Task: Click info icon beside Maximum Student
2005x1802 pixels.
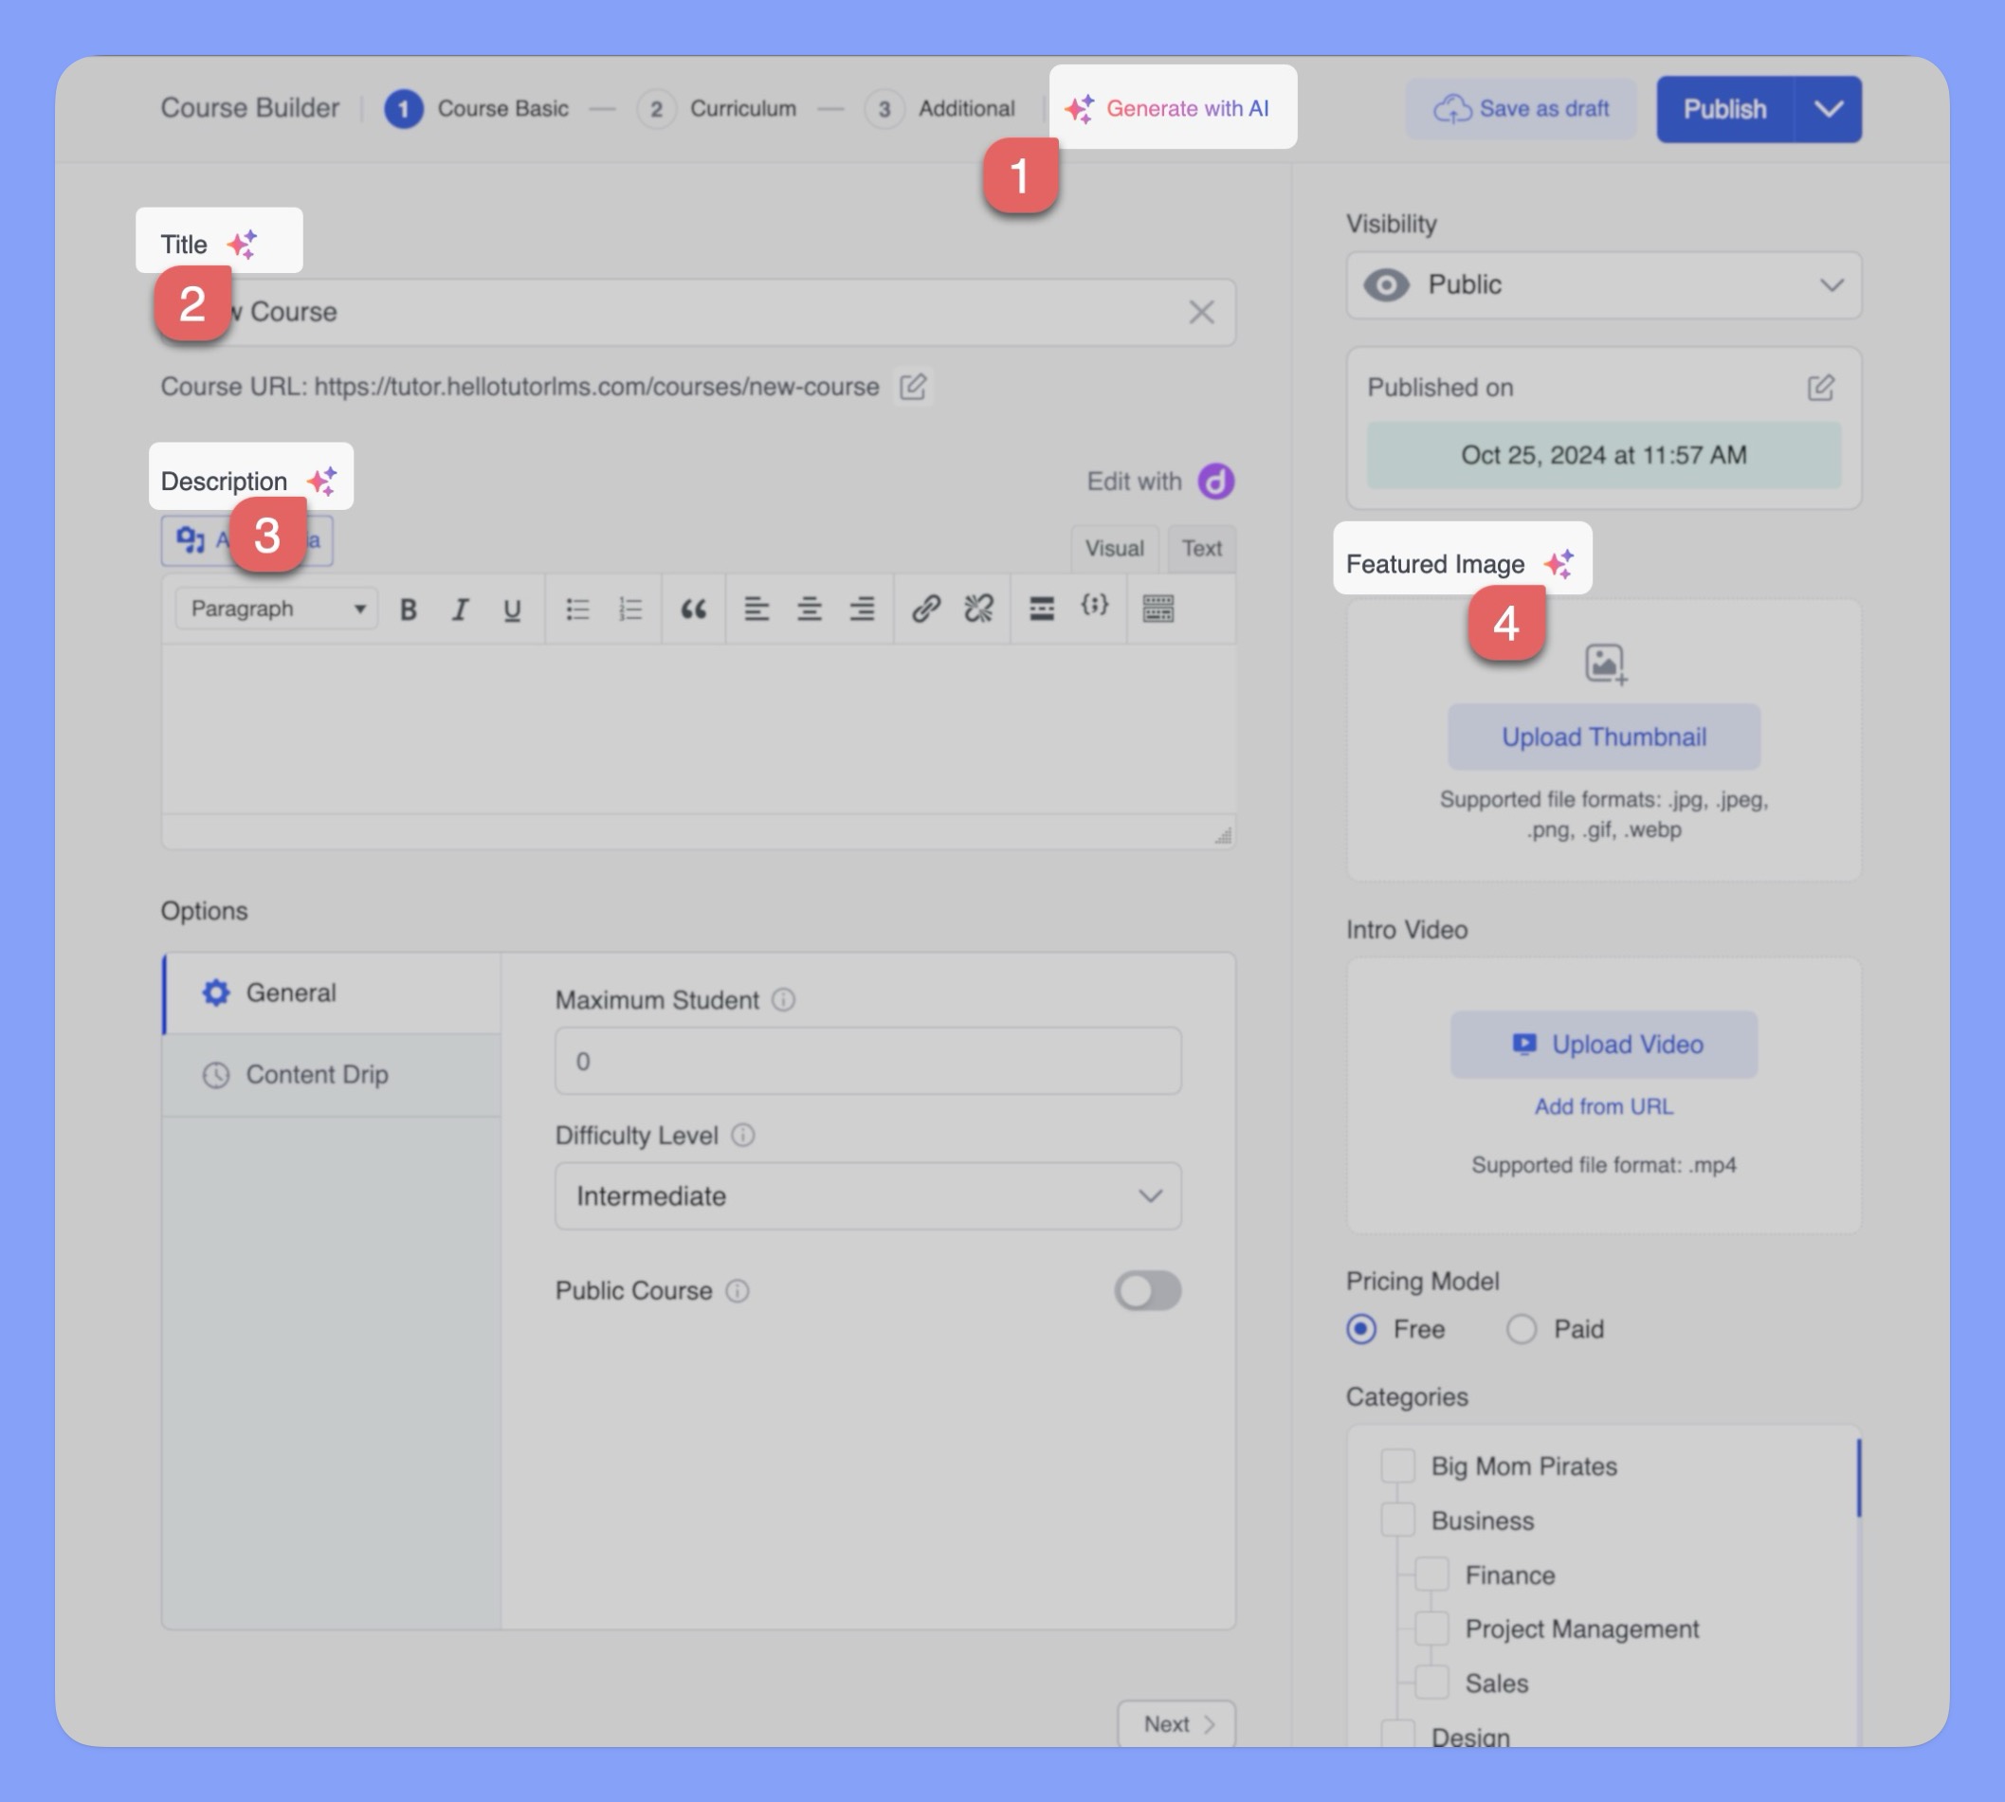Action: 783,1000
